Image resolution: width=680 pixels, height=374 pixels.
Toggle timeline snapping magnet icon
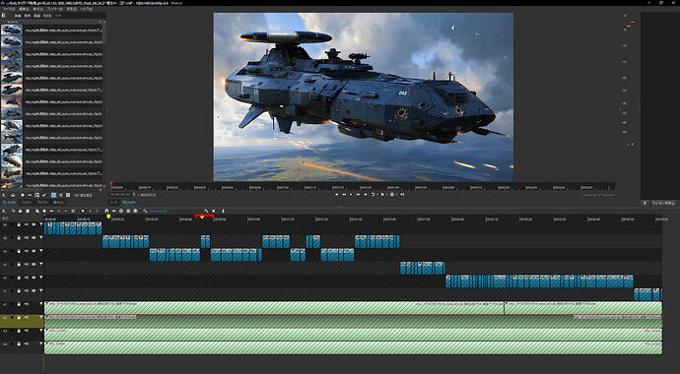pyautogui.click(x=106, y=211)
